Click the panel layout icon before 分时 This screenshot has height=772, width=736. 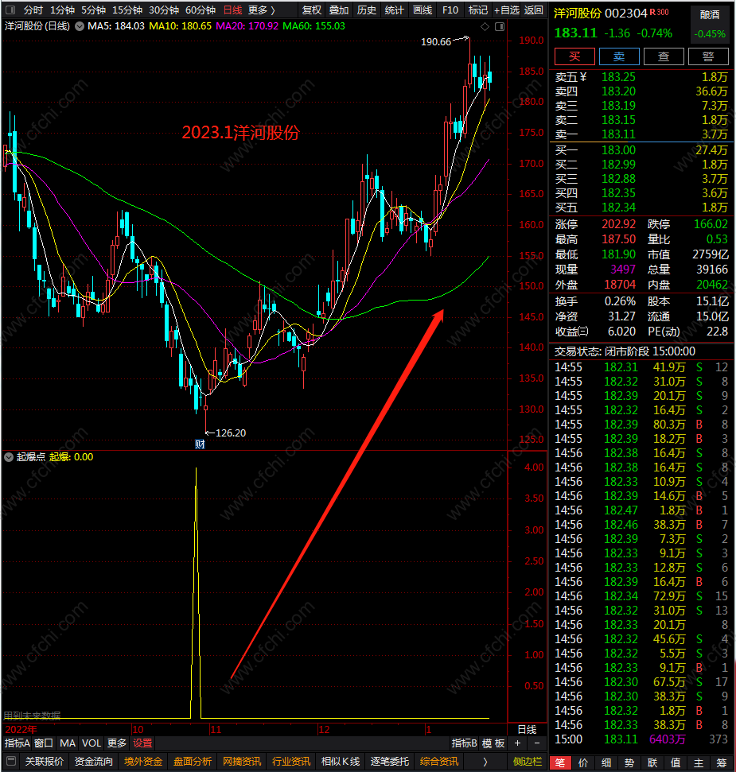tap(10, 10)
